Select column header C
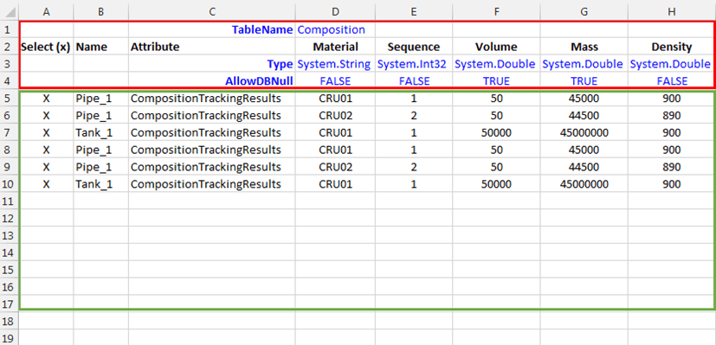Viewport: 716px width, 345px height. 212,12
